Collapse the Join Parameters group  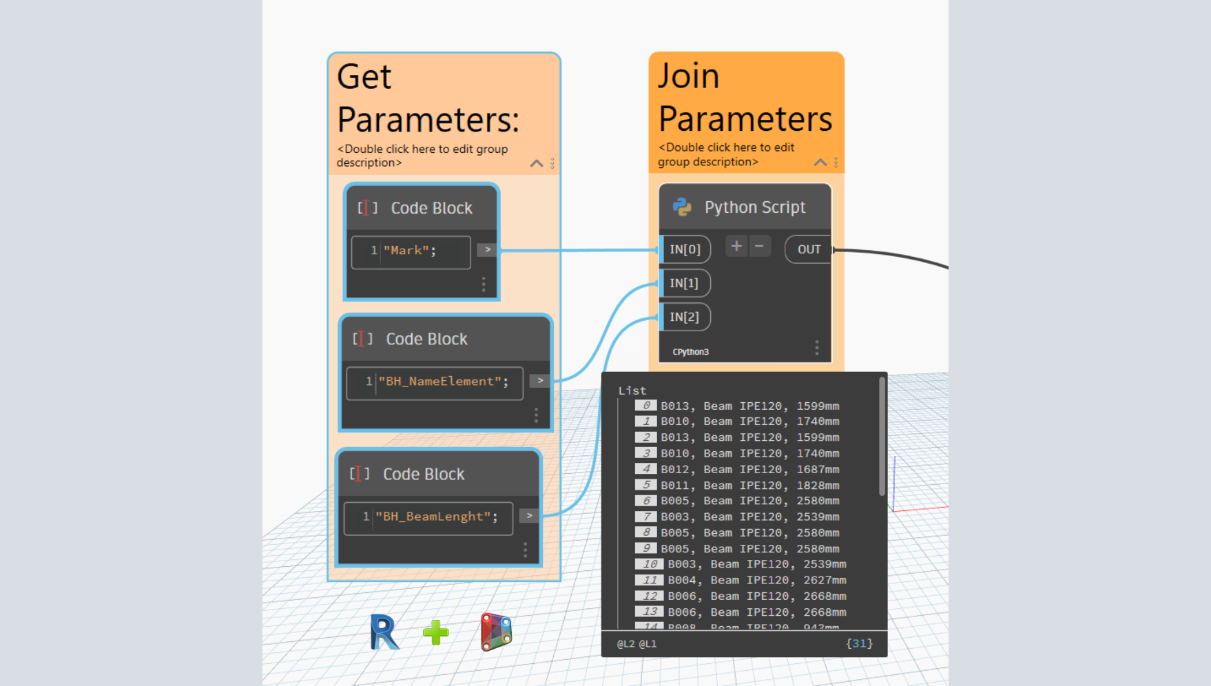point(820,163)
